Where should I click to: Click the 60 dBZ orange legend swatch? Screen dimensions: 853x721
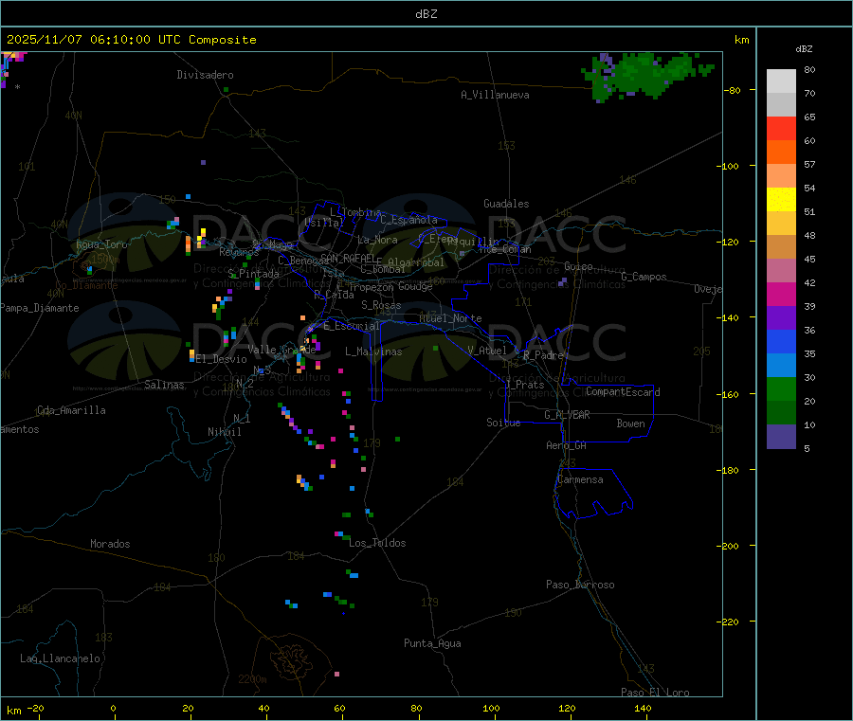point(781,153)
